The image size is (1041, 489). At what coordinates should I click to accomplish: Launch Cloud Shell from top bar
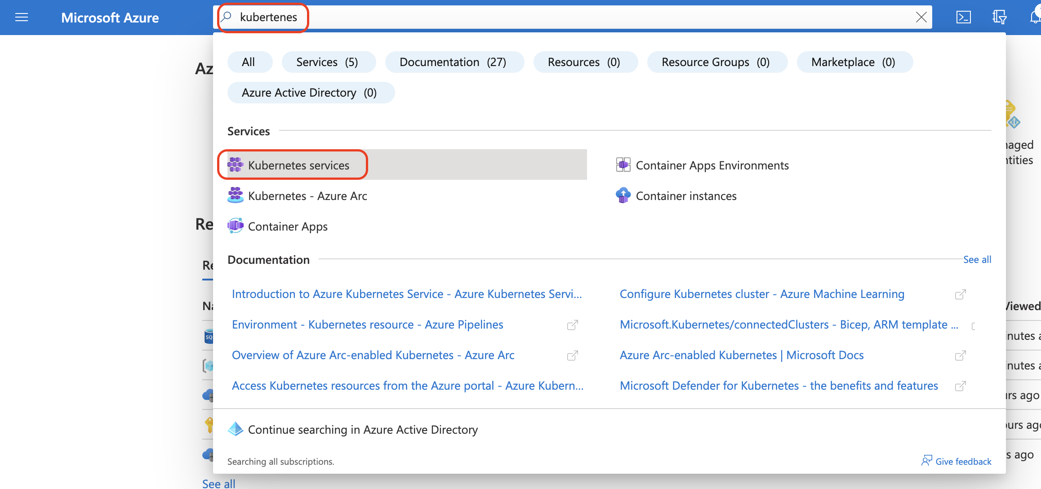pos(963,18)
